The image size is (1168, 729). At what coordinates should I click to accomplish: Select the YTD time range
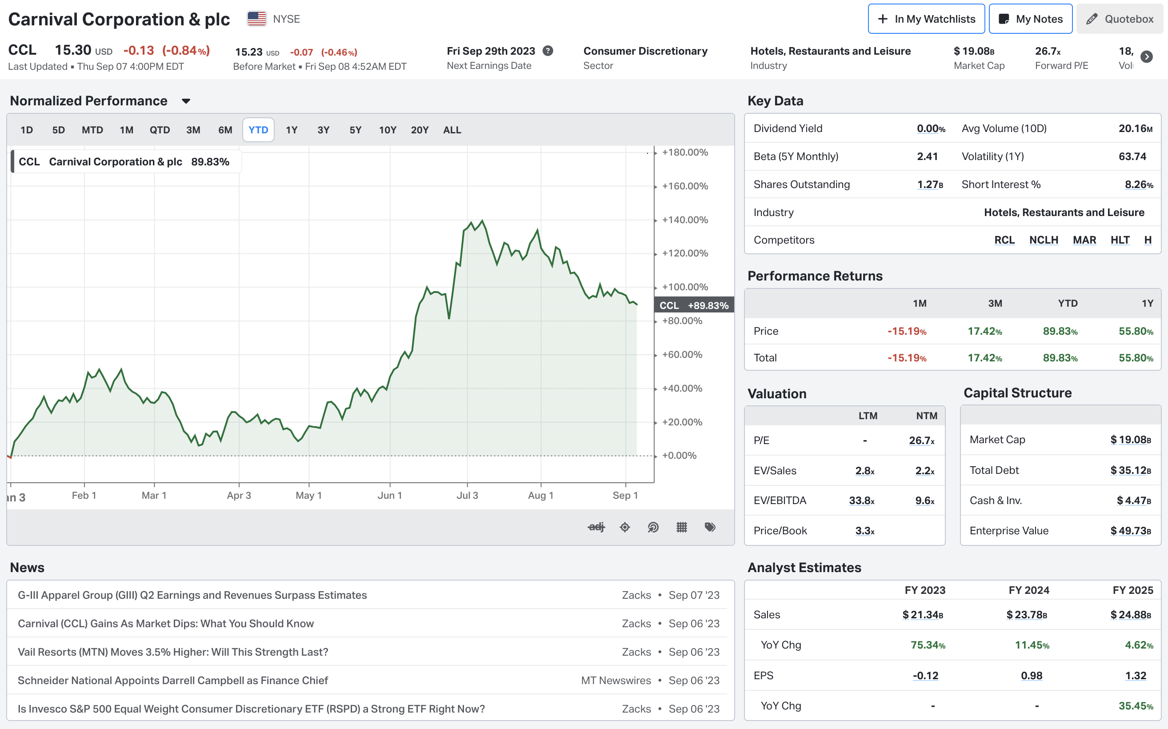258,130
